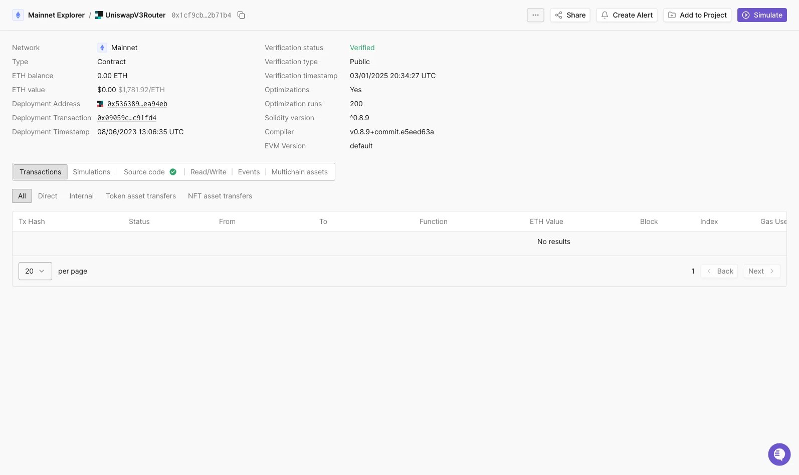Switch to the Read/Write tab
This screenshot has width=799, height=475.
209,172
